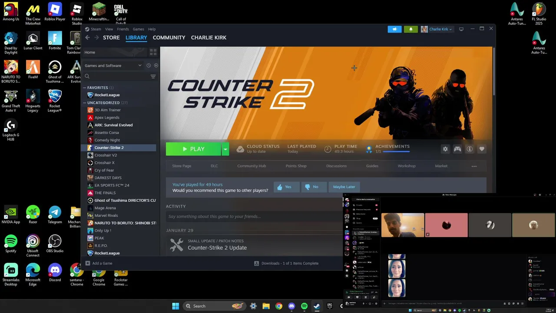This screenshot has height=313, width=556.
Task: Open the Help menu
Action: [x=152, y=29]
